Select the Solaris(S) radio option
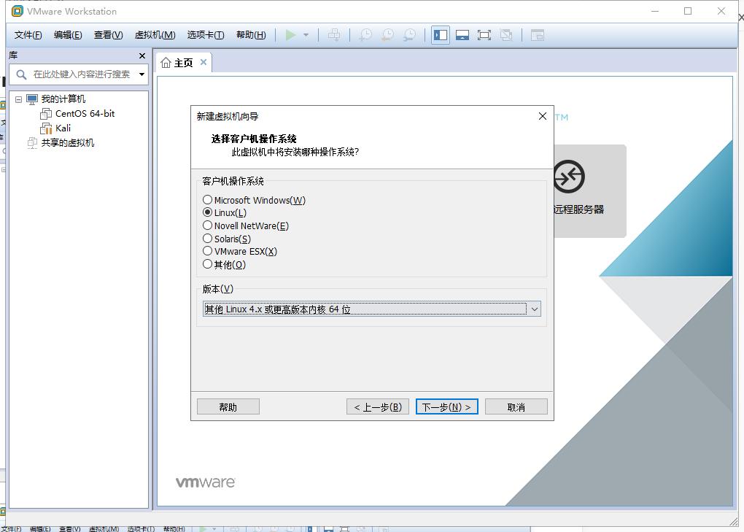The height and width of the screenshot is (532, 744). 226,239
